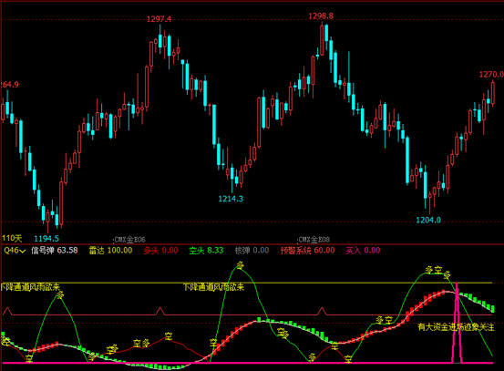Click the magenta 买入 0.00 indicator label
Screen dimensions: 504x371
tap(363, 251)
